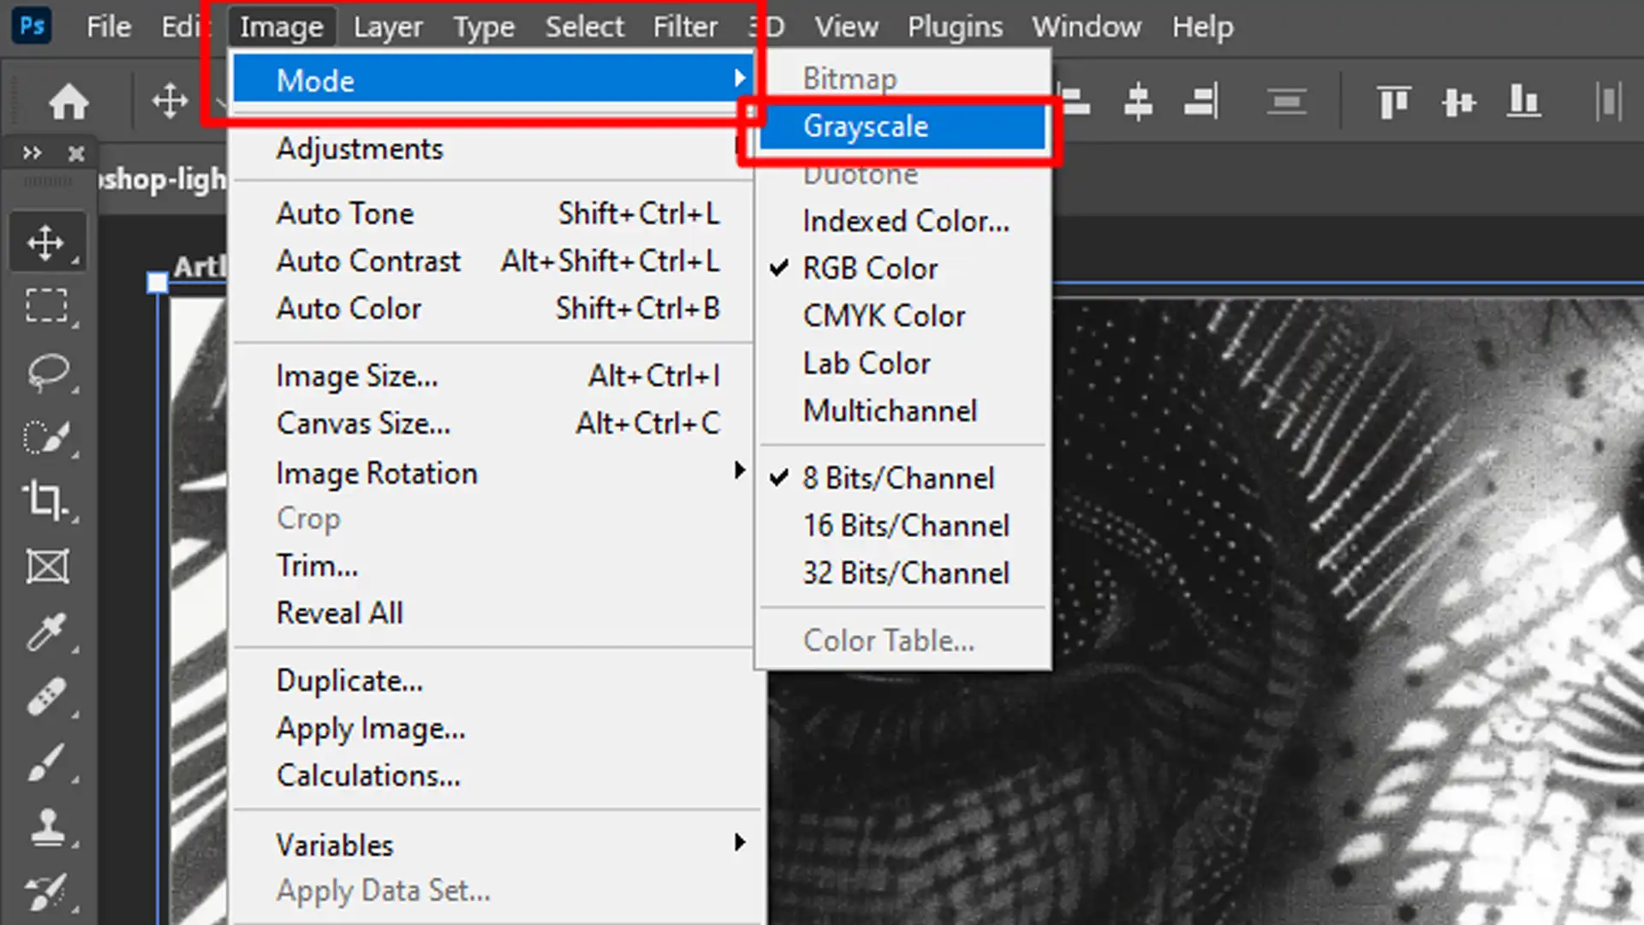Viewport: 1644px width, 925px height.
Task: Expand the Image Rotation submenu
Action: pyautogui.click(x=377, y=472)
